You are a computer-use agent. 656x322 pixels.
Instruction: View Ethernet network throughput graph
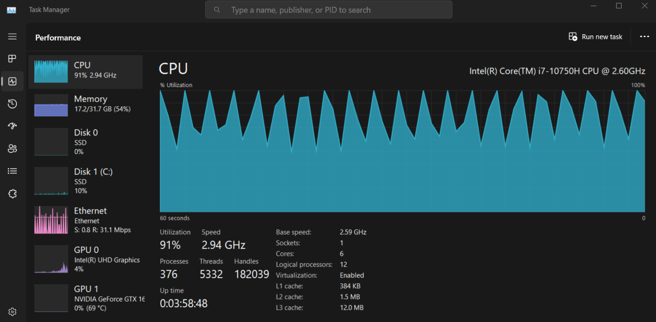[85, 220]
